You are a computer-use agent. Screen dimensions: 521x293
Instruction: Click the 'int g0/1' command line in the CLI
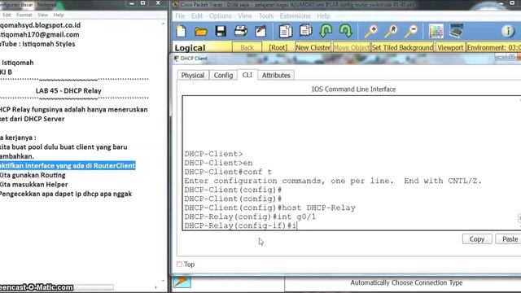pos(250,217)
